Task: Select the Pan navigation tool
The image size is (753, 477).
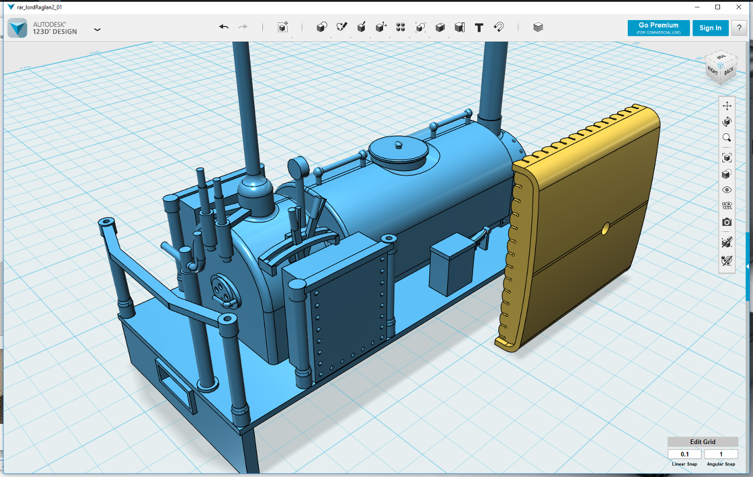Action: point(727,106)
